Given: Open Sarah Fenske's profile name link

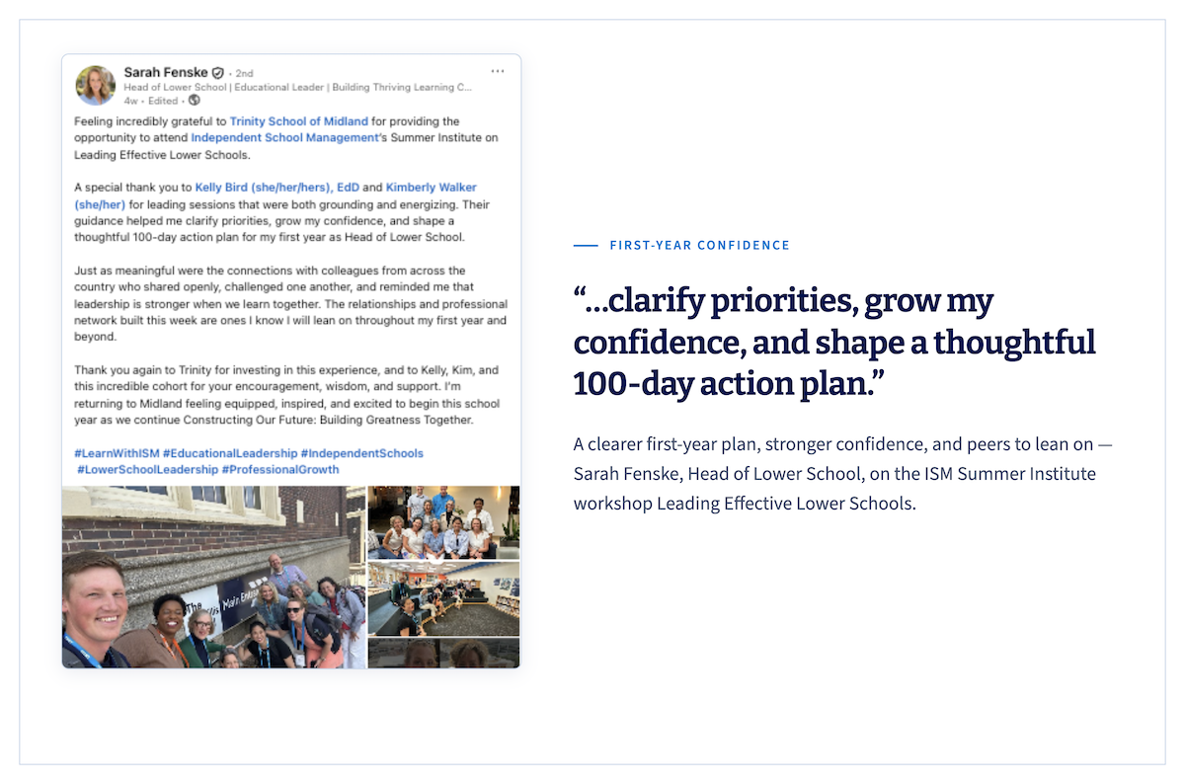Looking at the screenshot, I should pyautogui.click(x=166, y=72).
